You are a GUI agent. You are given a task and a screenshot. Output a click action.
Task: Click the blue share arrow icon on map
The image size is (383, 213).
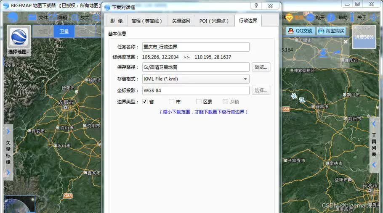tap(336, 53)
